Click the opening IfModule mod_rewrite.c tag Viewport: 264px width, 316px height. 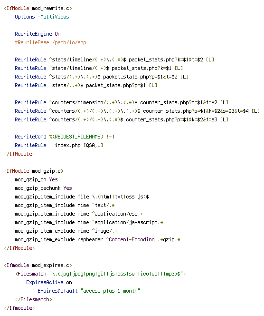click(x=38, y=8)
